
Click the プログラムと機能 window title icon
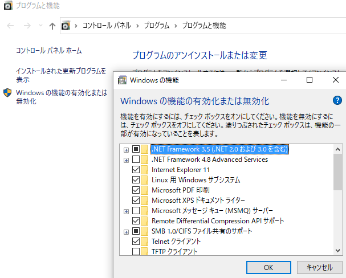click(8, 5)
